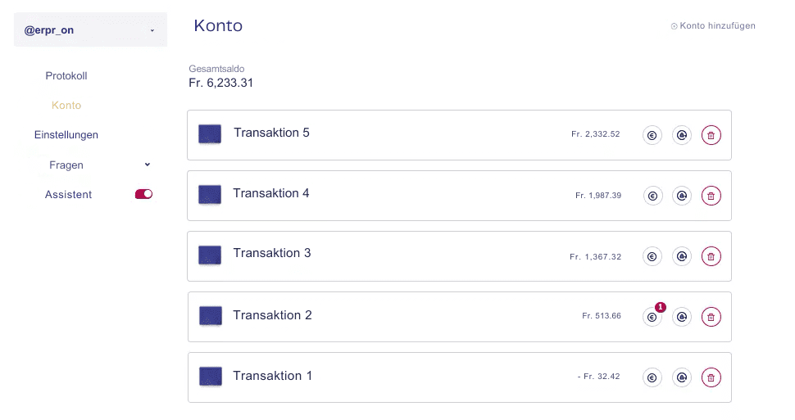The width and height of the screenshot is (795, 420).
Task: Click the blue thumbnail of Transaktion 2
Action: (211, 316)
